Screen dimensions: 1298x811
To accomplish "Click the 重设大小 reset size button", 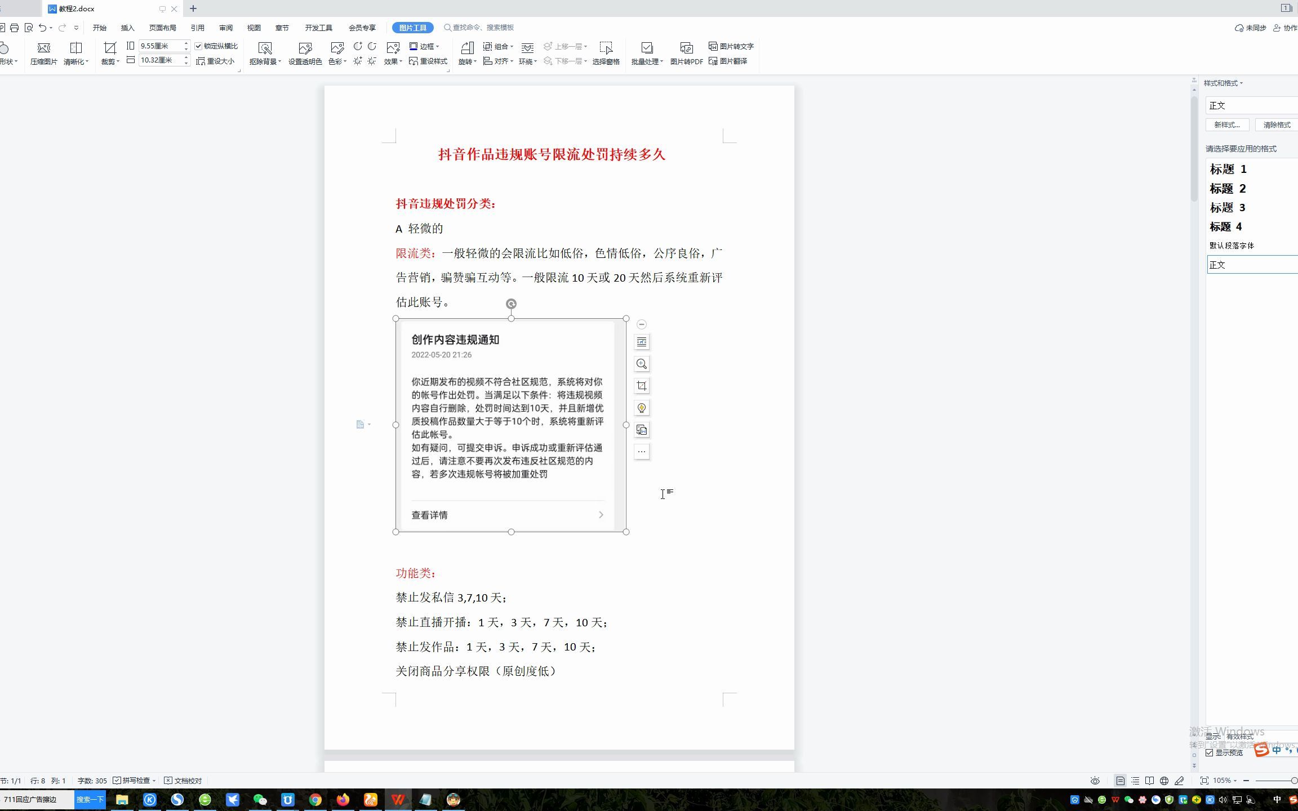I will click(x=215, y=61).
